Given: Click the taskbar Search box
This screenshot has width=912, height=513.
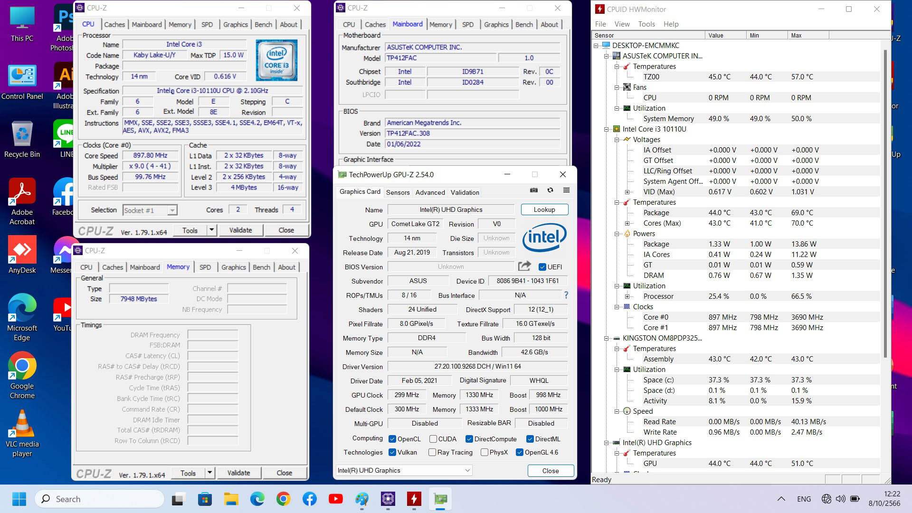Looking at the screenshot, I should (100, 499).
